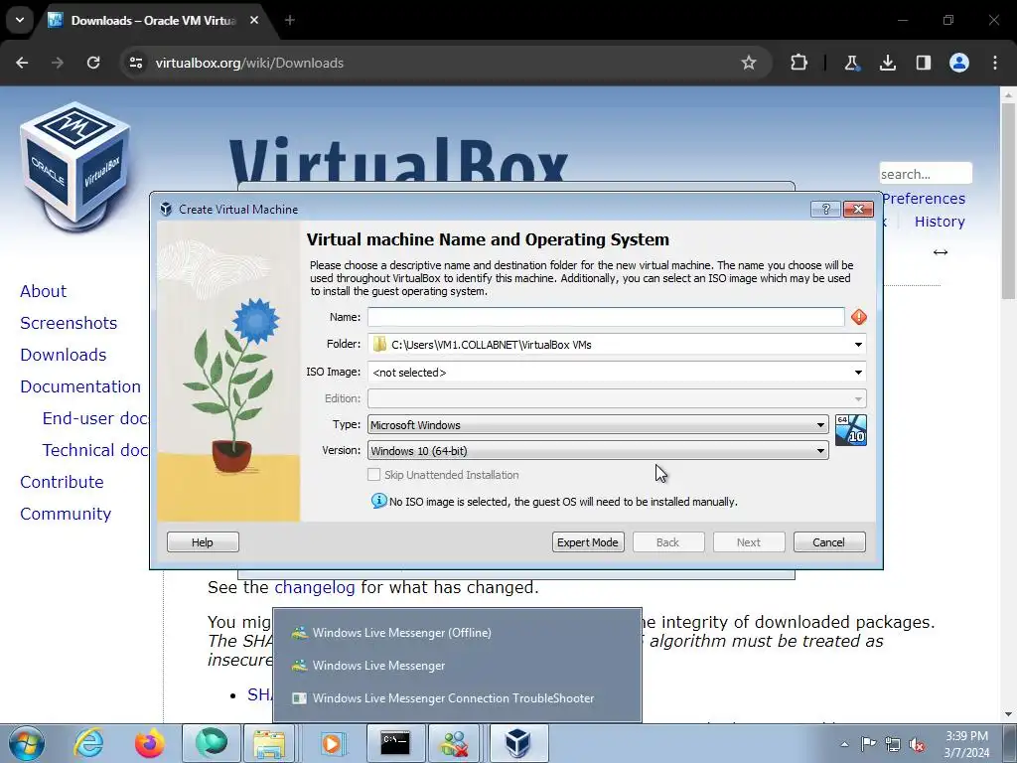Open the Windows Start orb
Image resolution: width=1017 pixels, height=763 pixels.
[x=27, y=743]
